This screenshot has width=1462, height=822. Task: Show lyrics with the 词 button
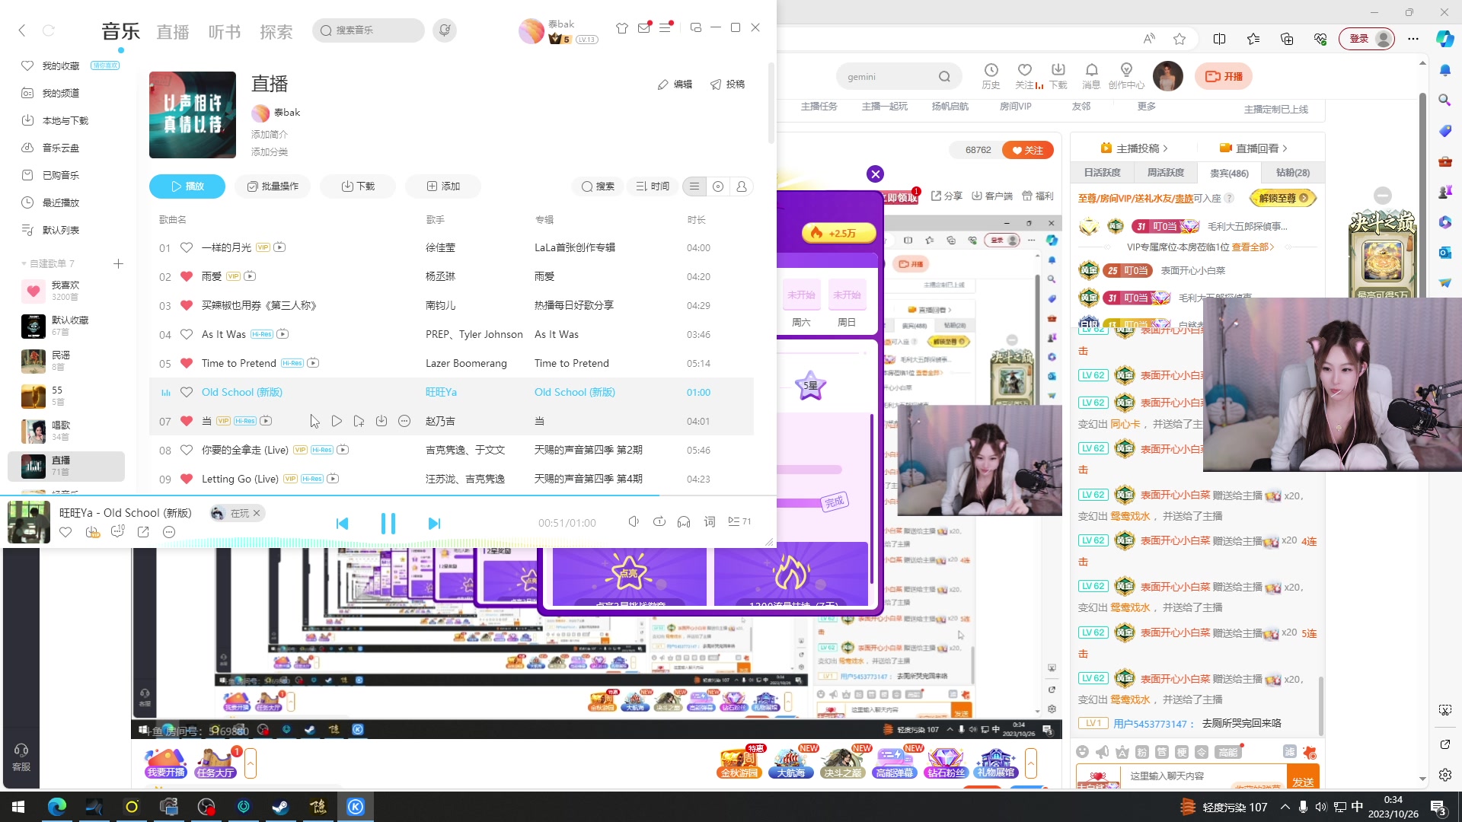[710, 521]
